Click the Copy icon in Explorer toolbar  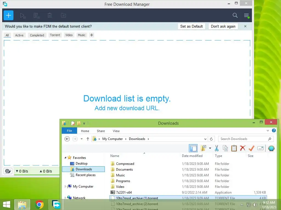coord(225,148)
